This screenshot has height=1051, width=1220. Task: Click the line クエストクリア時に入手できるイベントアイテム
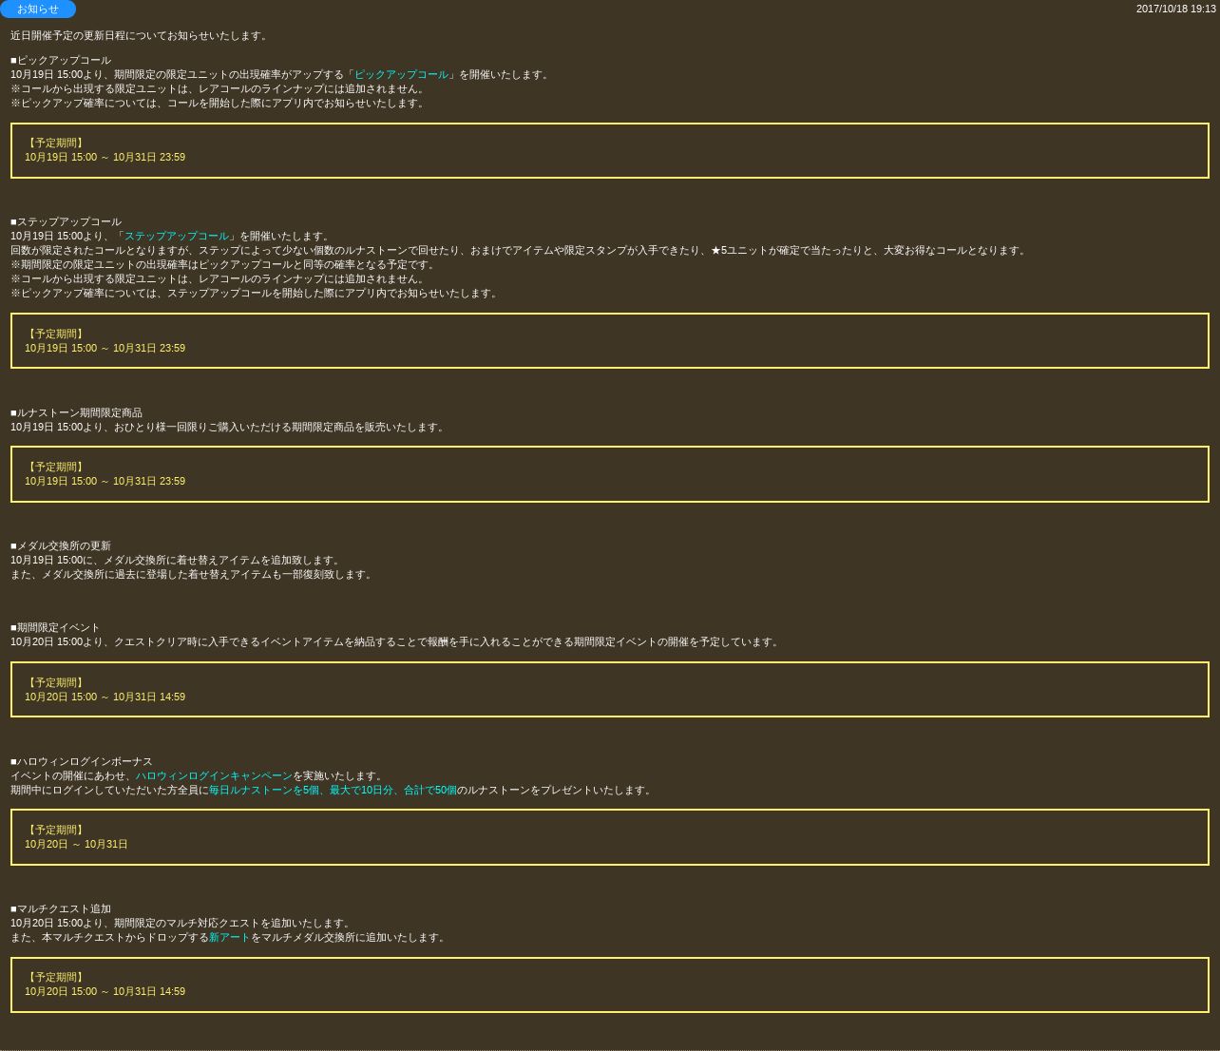(396, 642)
